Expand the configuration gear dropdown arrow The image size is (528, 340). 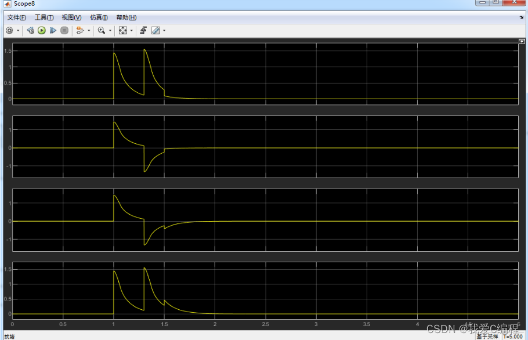[x=18, y=30]
